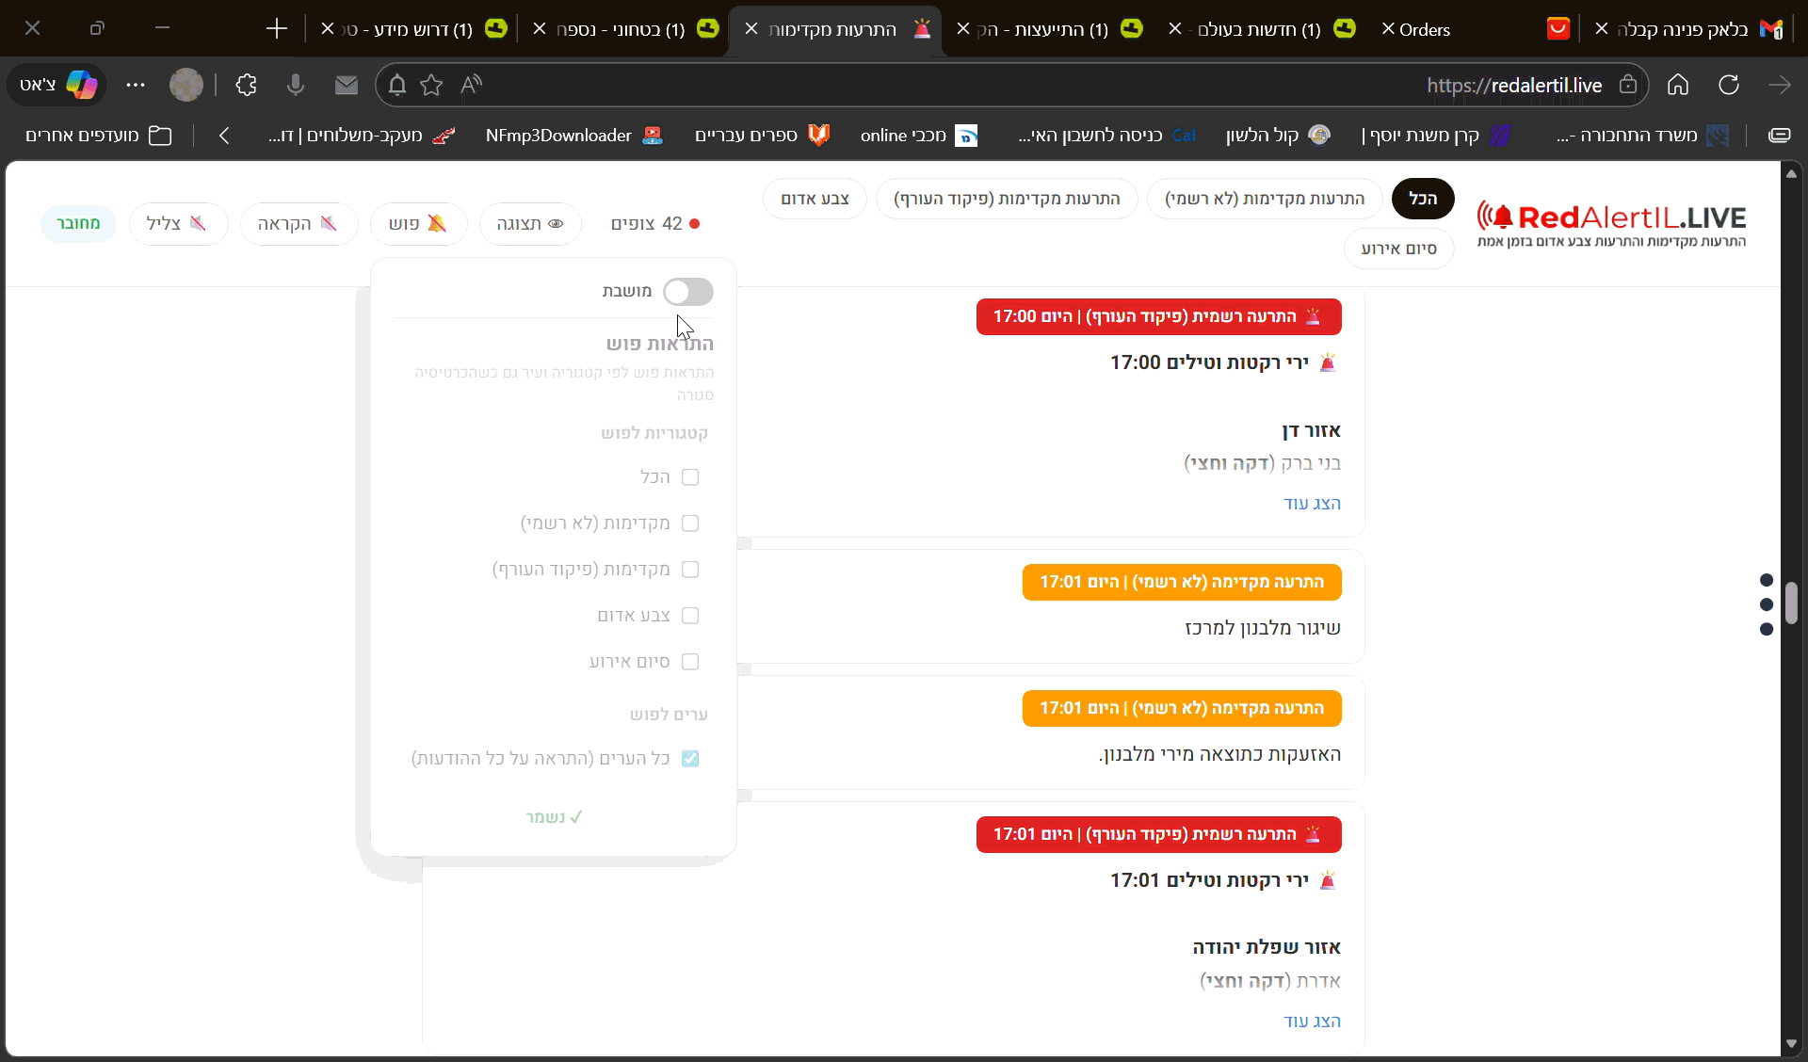
Task: Click the browser extensions icon
Action: pos(246,85)
